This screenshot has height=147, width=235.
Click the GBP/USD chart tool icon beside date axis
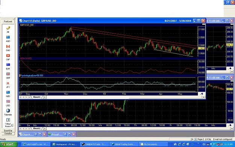pyautogui.click(x=202, y=94)
